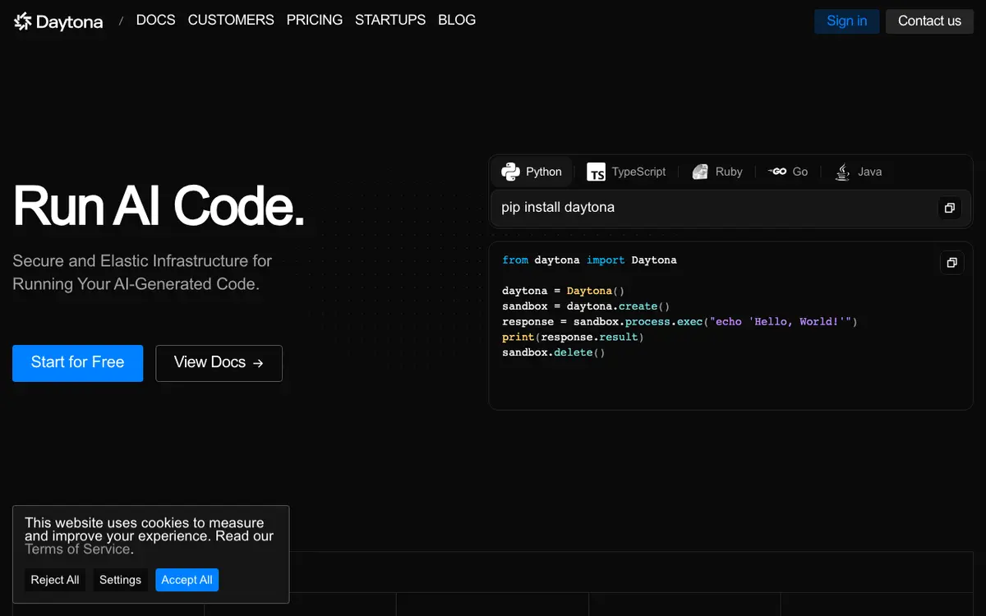This screenshot has width=986, height=616.
Task: Open the STARTUPS page
Action: [390, 20]
